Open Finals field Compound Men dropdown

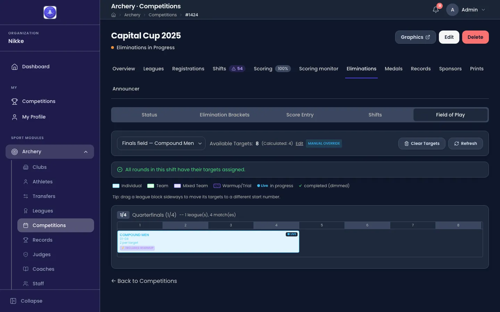(x=161, y=144)
